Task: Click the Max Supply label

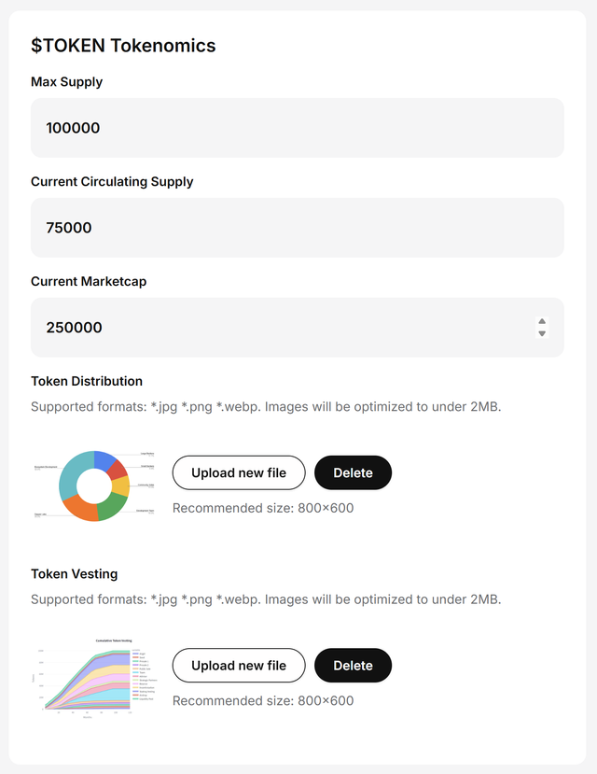Action: pyautogui.click(x=66, y=82)
